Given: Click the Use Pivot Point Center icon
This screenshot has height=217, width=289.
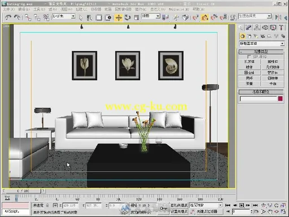Looking at the screenshot, I should coord(165,18).
